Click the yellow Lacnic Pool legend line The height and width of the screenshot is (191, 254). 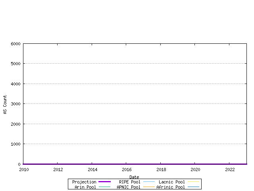click(193, 182)
